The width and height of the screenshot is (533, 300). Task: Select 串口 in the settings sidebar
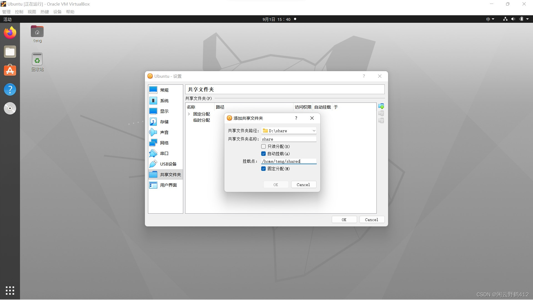pyautogui.click(x=165, y=153)
